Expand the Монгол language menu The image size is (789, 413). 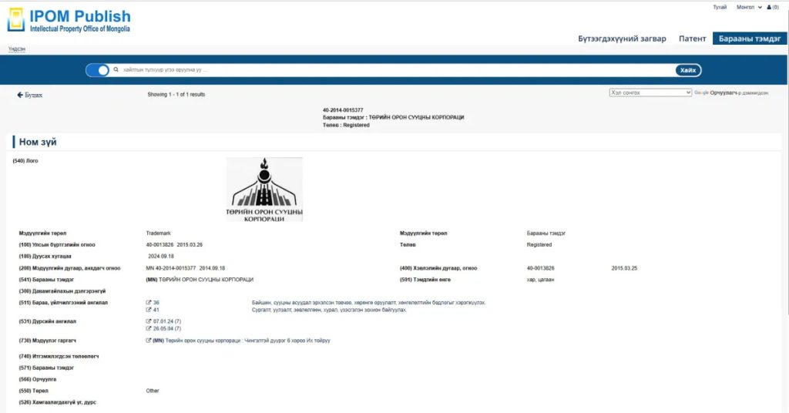[749, 7]
